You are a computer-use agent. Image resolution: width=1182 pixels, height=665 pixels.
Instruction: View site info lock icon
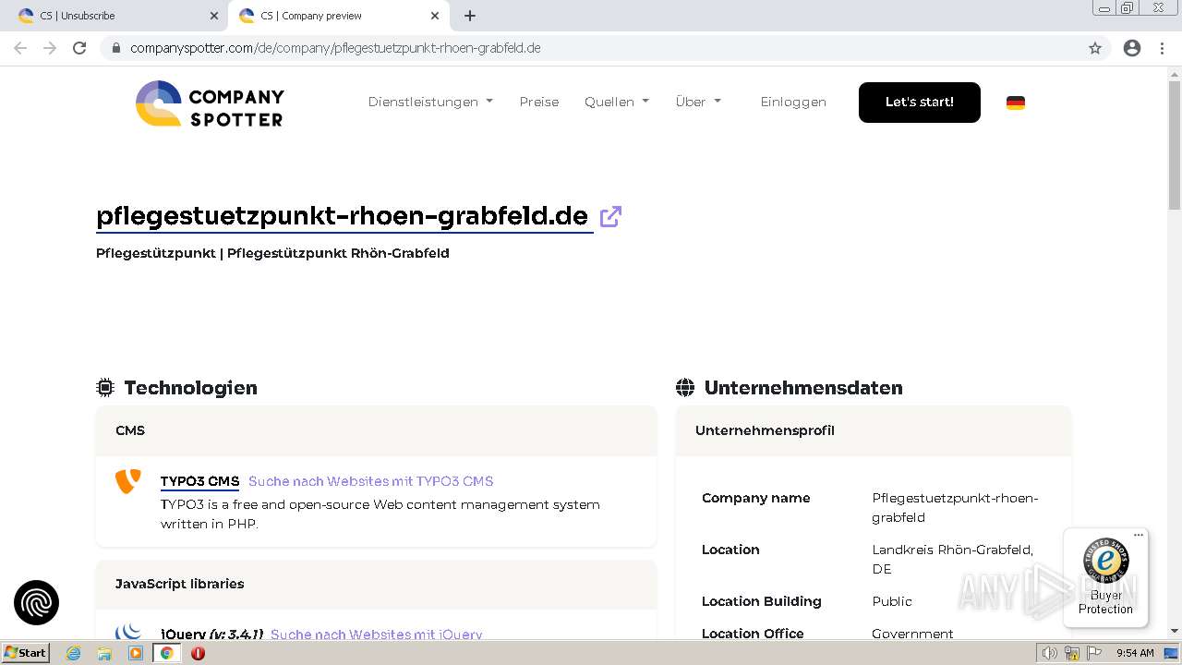pyautogui.click(x=116, y=48)
